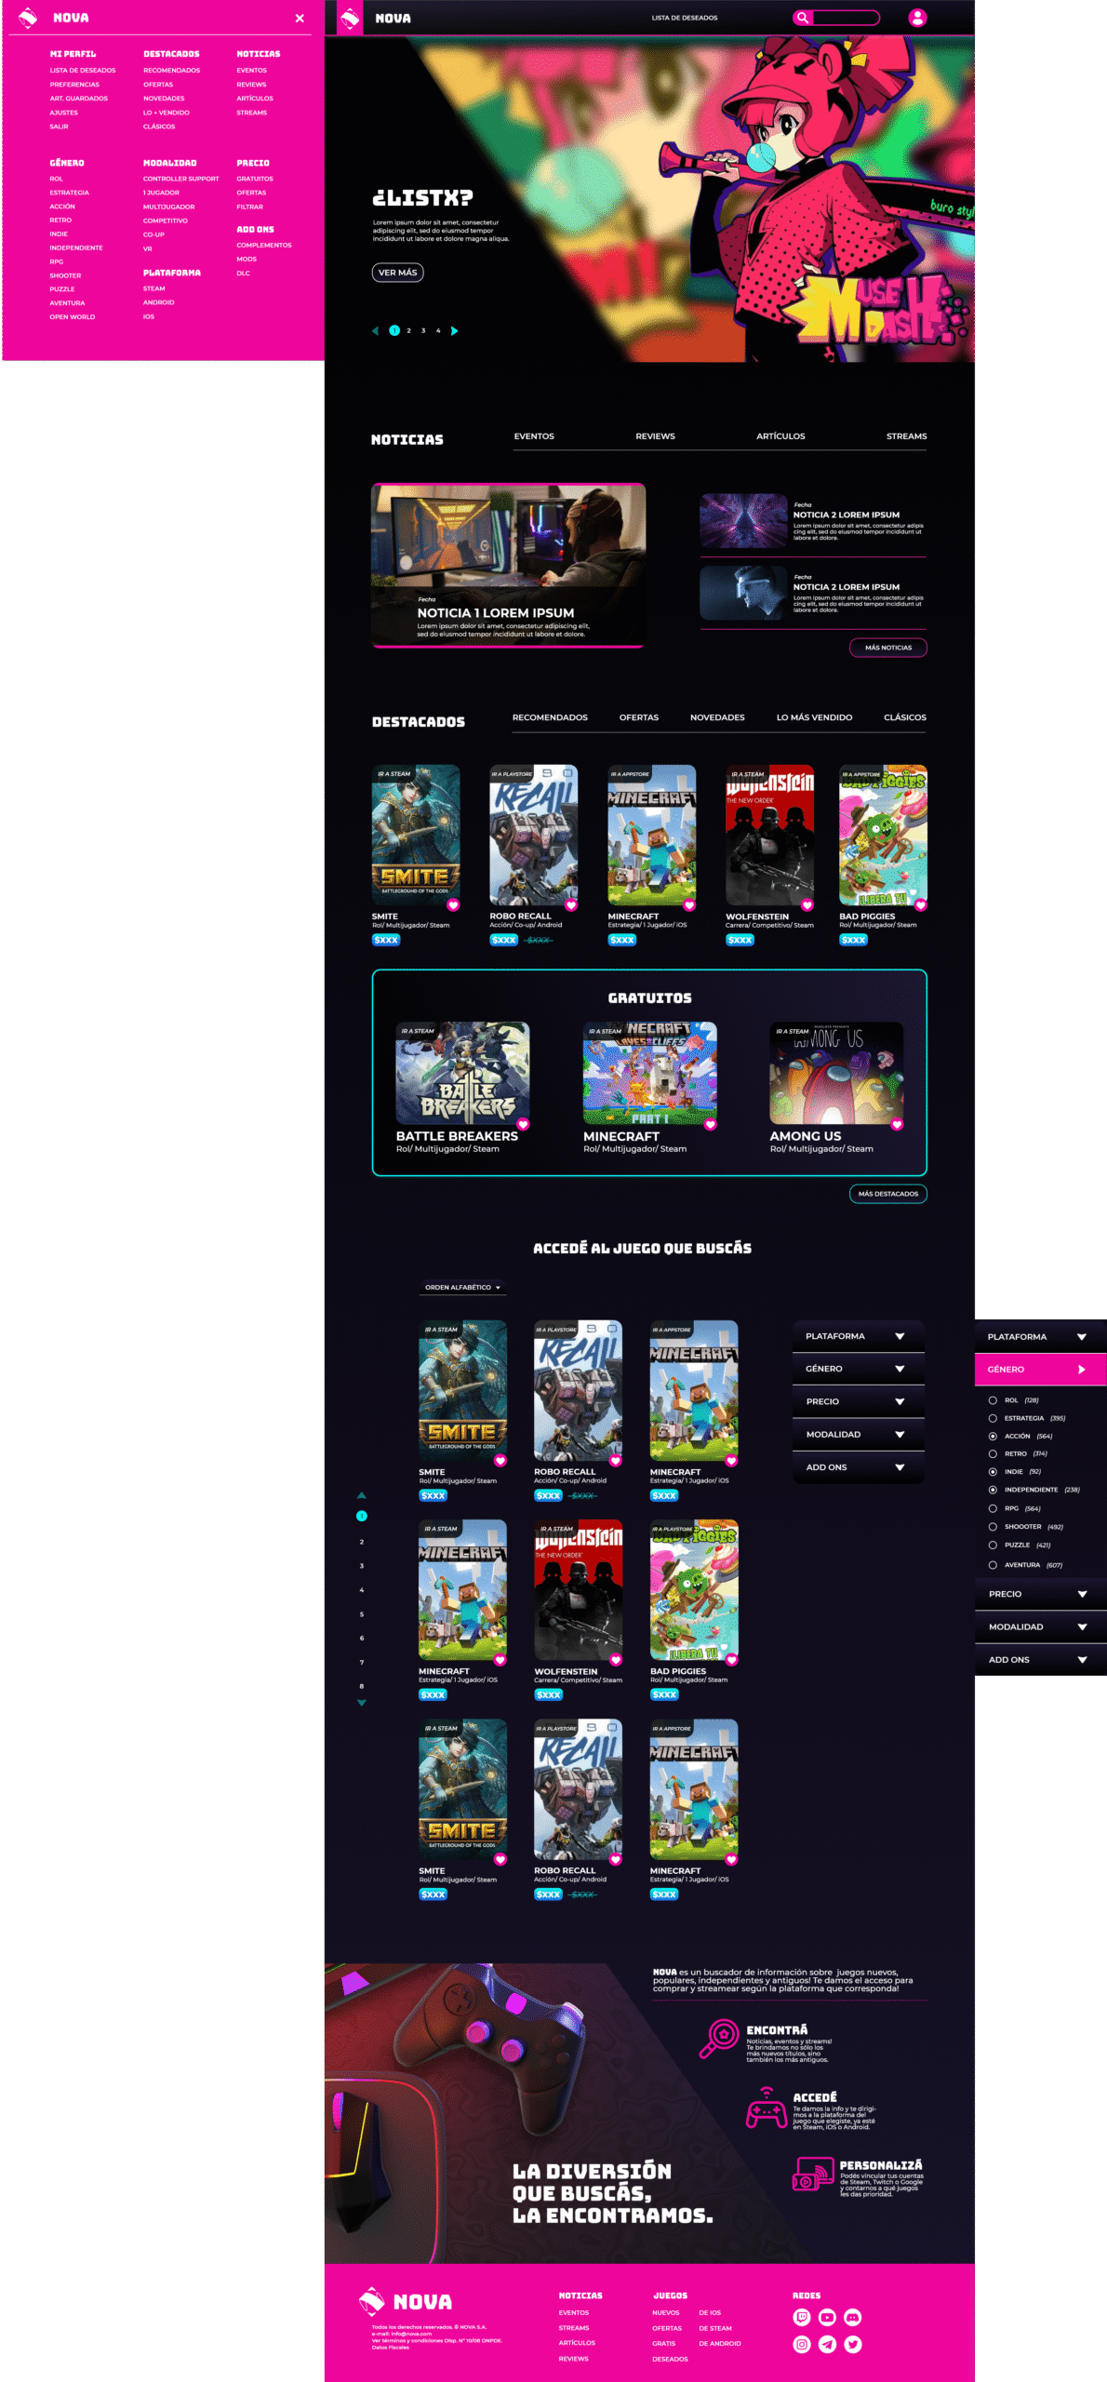This screenshot has height=2382, width=1107.
Task: Select the ESTRATEGIA genre radio button
Action: pos(993,1418)
